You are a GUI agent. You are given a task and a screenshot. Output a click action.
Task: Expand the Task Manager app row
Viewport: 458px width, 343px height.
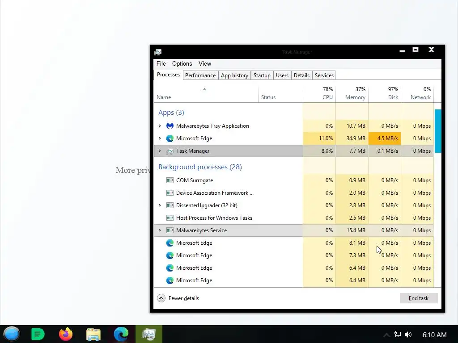(160, 151)
